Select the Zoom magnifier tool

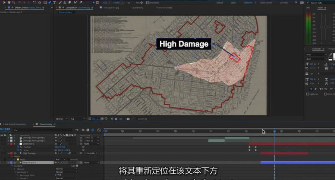point(13,3)
